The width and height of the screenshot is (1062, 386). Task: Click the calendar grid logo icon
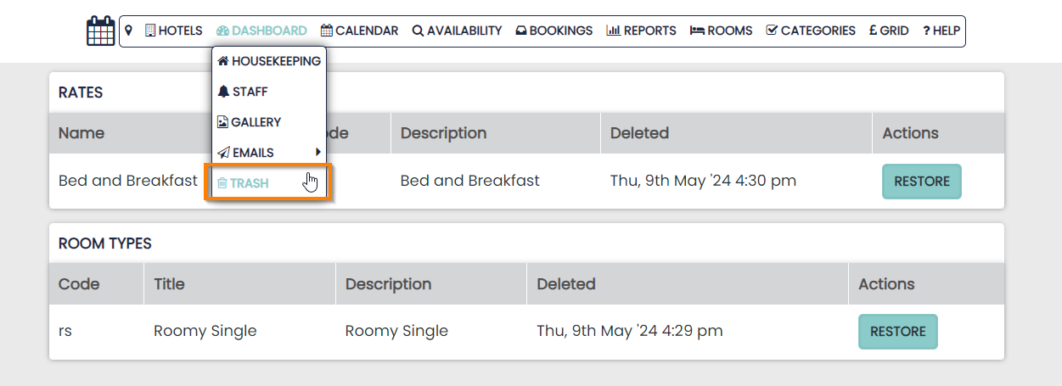click(x=100, y=31)
